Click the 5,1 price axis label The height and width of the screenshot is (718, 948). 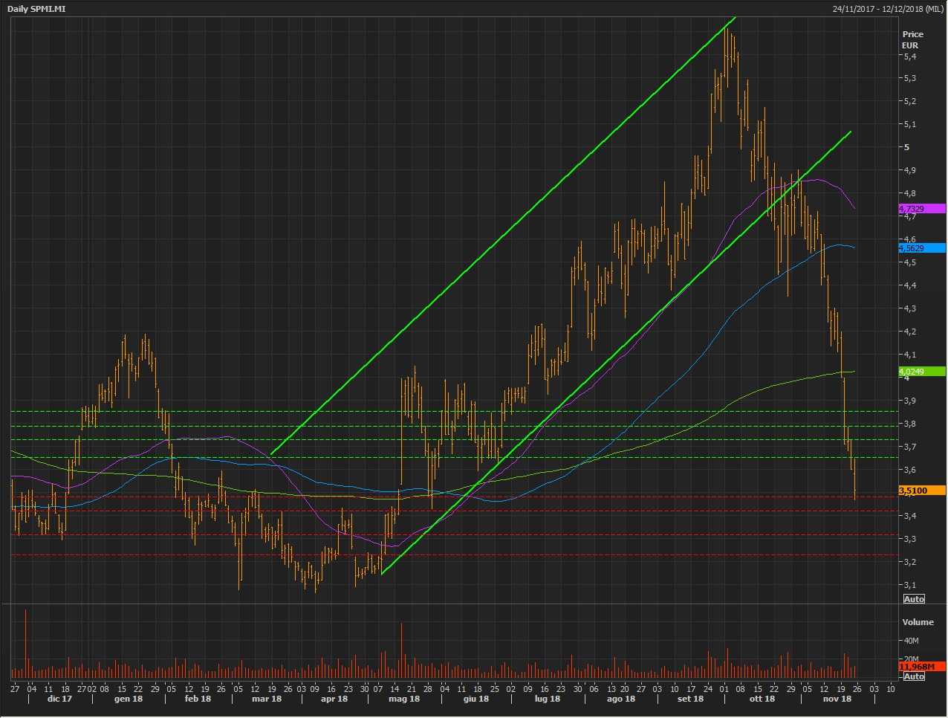pyautogui.click(x=910, y=124)
